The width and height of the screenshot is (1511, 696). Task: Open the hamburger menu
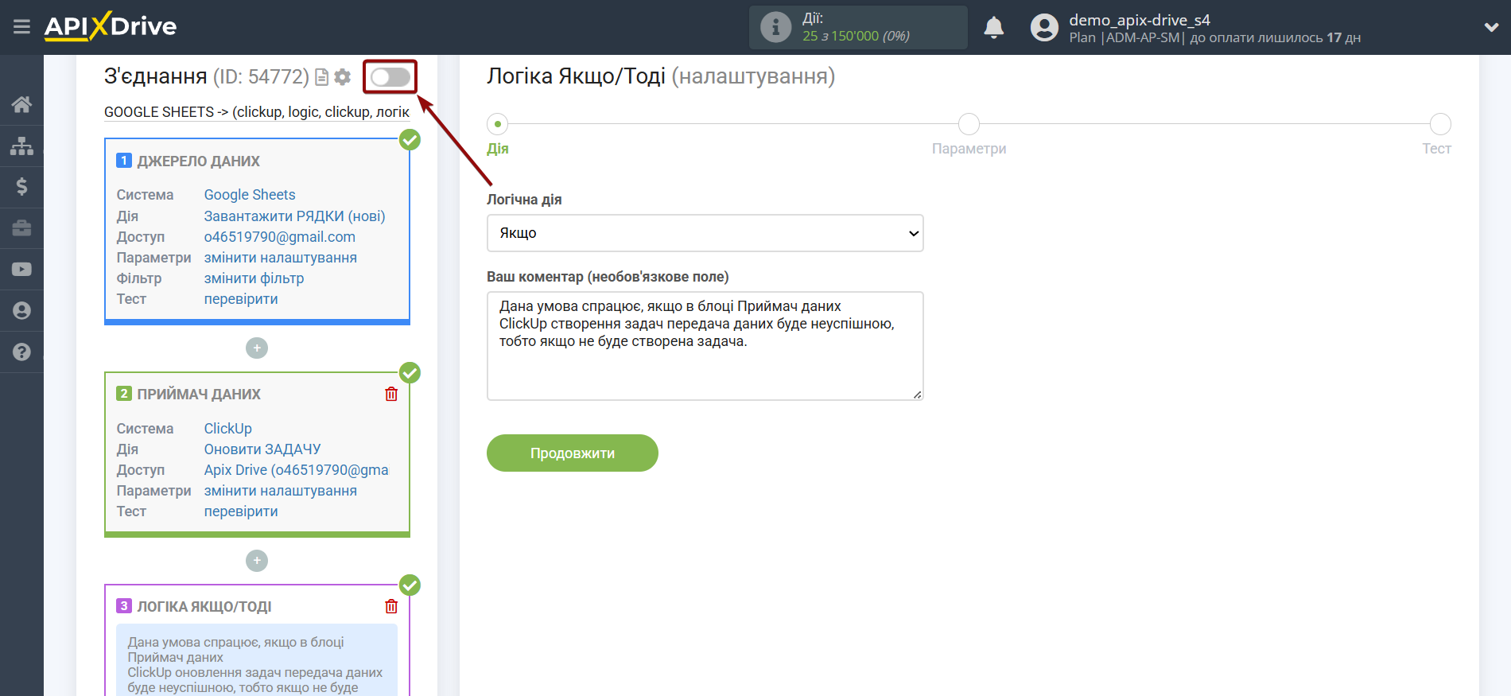(21, 27)
